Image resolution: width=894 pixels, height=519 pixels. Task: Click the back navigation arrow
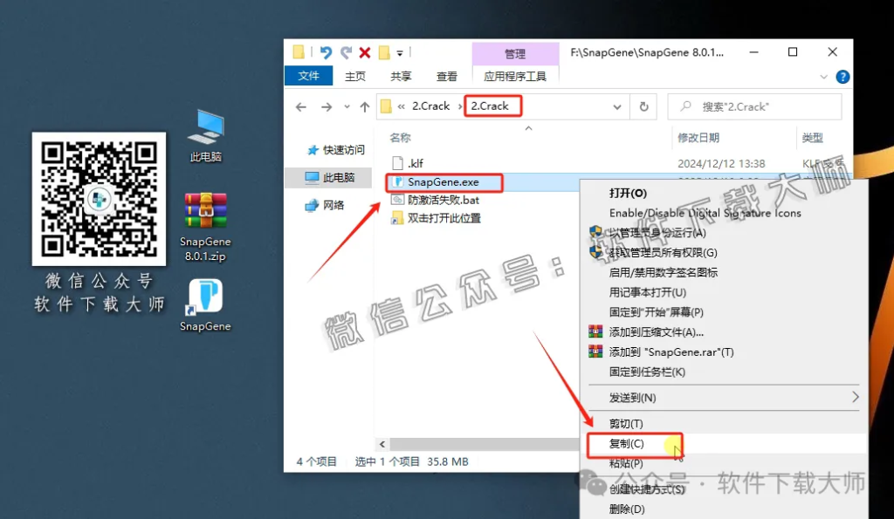click(301, 106)
